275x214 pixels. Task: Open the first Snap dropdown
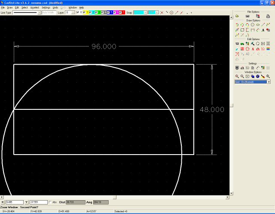[145, 12]
